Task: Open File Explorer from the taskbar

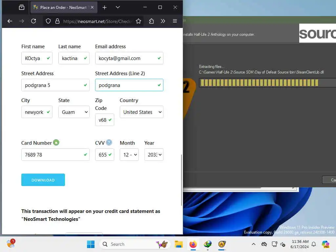Action: pos(178,244)
